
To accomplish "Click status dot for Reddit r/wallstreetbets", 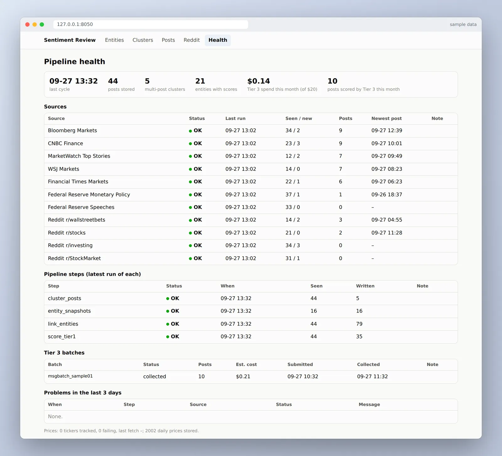I will click(190, 220).
